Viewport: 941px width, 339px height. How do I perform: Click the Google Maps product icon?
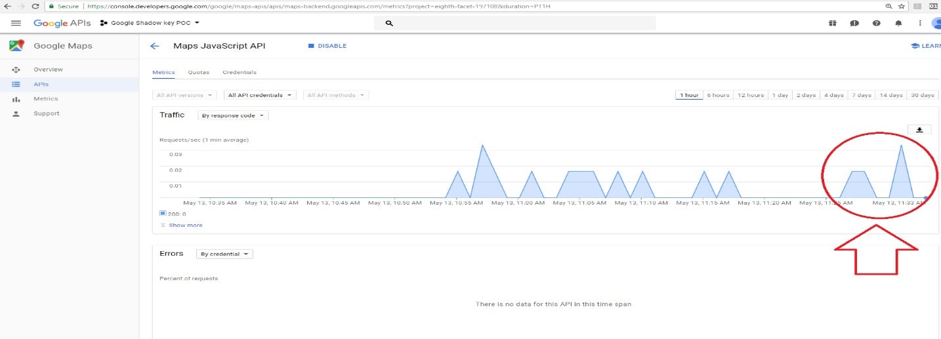click(x=16, y=46)
